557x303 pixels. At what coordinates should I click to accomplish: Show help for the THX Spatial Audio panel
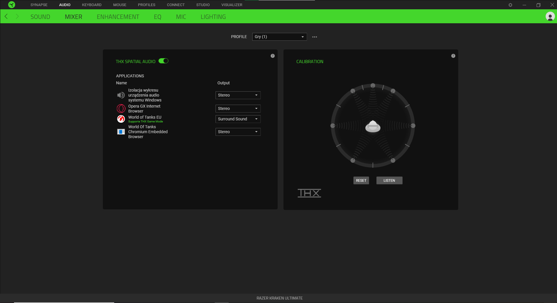click(273, 56)
